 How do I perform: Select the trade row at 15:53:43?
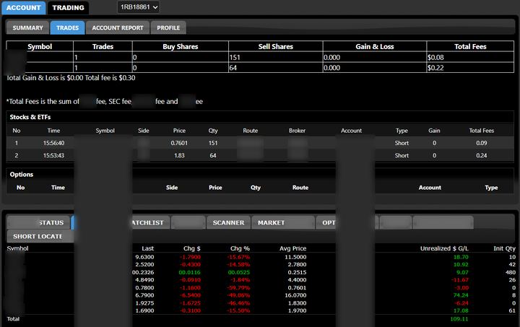(x=260, y=155)
